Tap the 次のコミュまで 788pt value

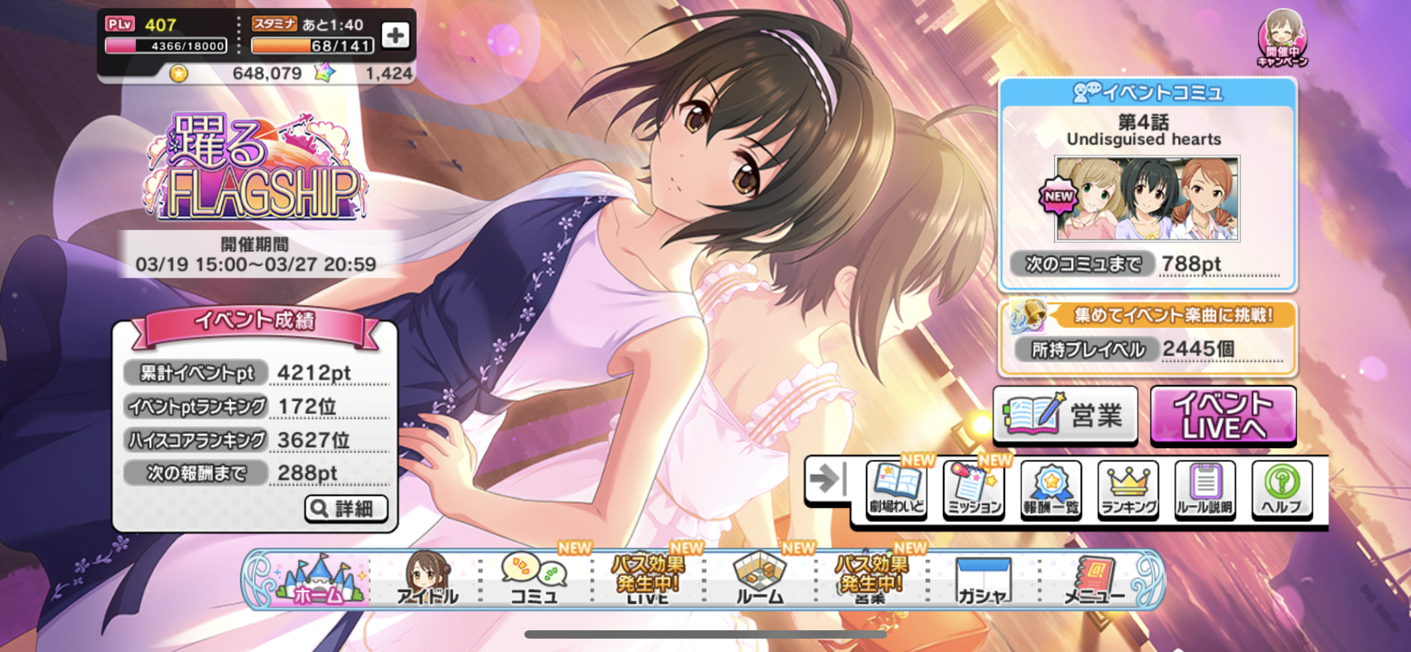tap(1191, 264)
